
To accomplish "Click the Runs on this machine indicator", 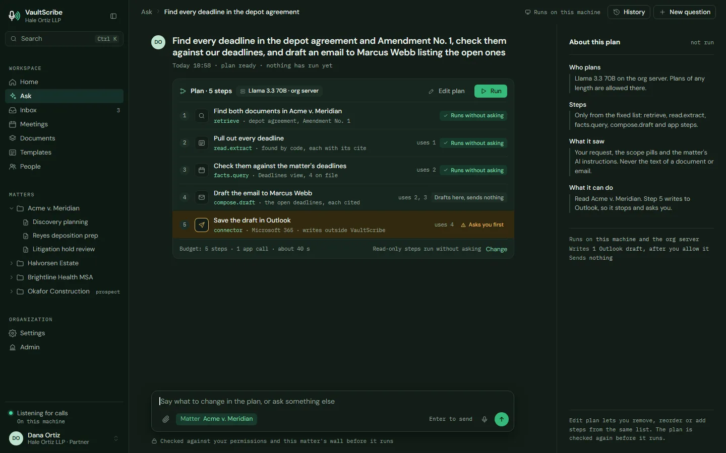I will coord(563,12).
